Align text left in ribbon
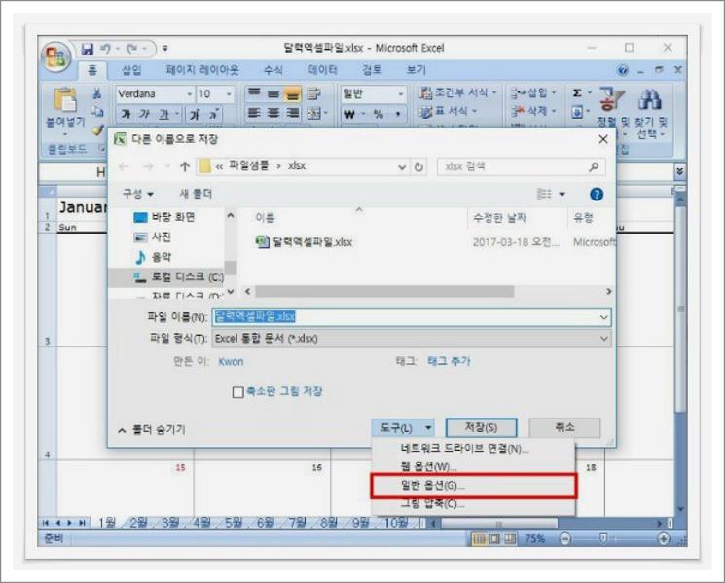 pyautogui.click(x=254, y=113)
